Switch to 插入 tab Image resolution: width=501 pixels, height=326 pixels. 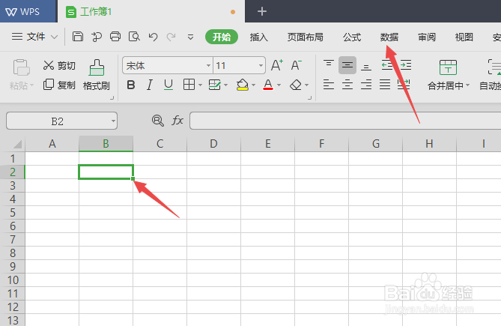[x=259, y=37]
